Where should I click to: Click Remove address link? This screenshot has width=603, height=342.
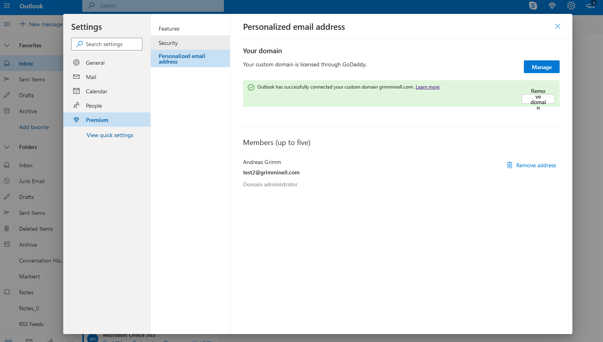click(536, 165)
